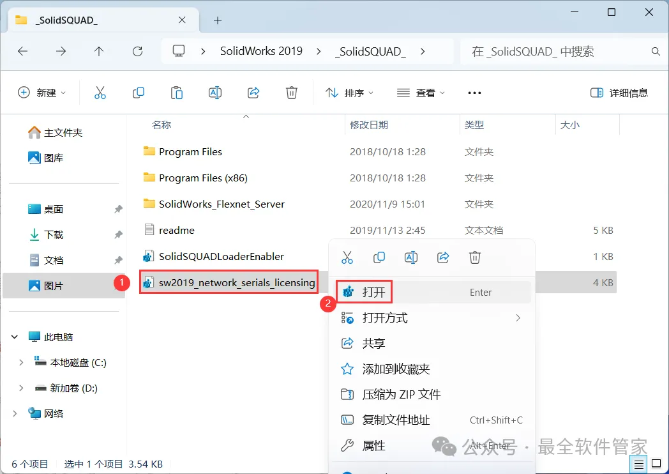Select 图片 in the navigation pane
The width and height of the screenshot is (669, 474).
pyautogui.click(x=64, y=286)
